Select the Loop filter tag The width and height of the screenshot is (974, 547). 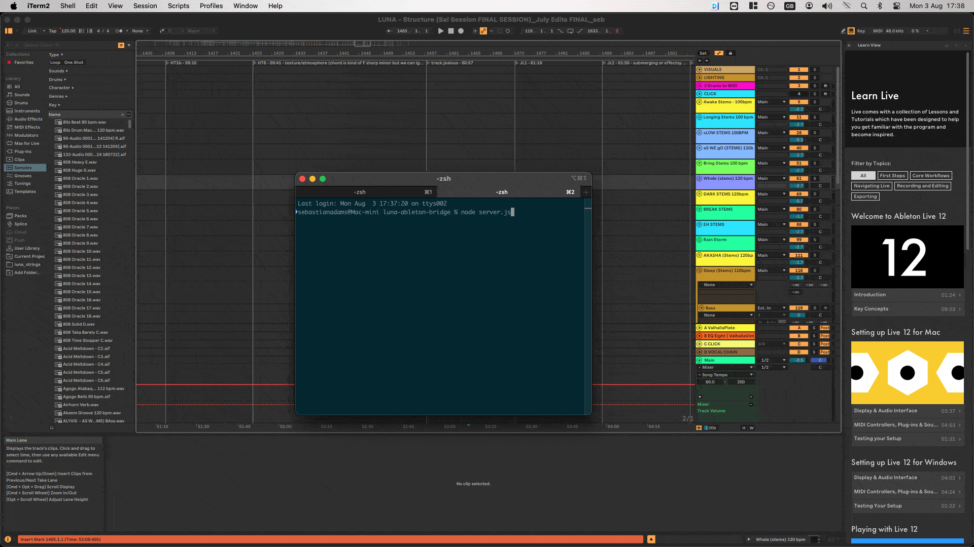click(55, 63)
